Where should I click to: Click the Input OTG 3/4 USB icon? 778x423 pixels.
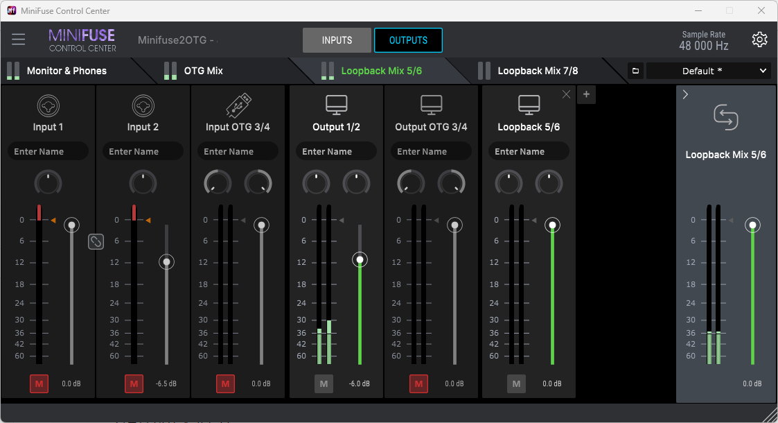(x=238, y=106)
